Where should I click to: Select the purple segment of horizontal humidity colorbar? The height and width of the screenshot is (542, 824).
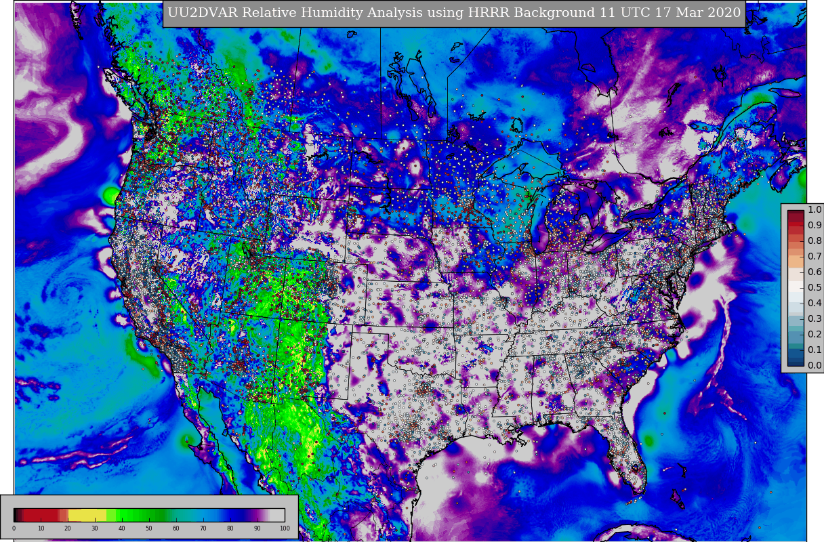(257, 515)
